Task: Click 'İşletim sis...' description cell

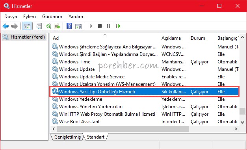Action: (173, 107)
